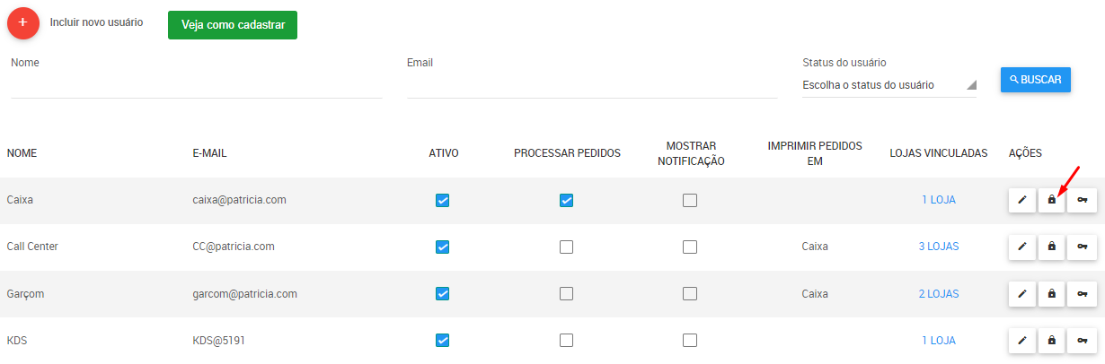
Task: Edit the Caixa user with pencil icon
Action: 1022,200
